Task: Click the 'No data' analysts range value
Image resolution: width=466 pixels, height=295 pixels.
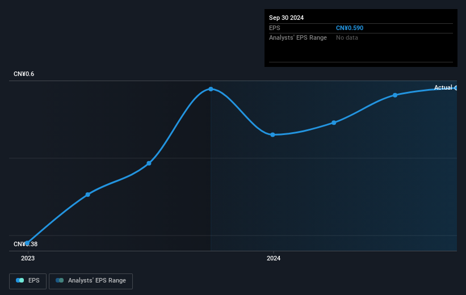Action: point(347,38)
